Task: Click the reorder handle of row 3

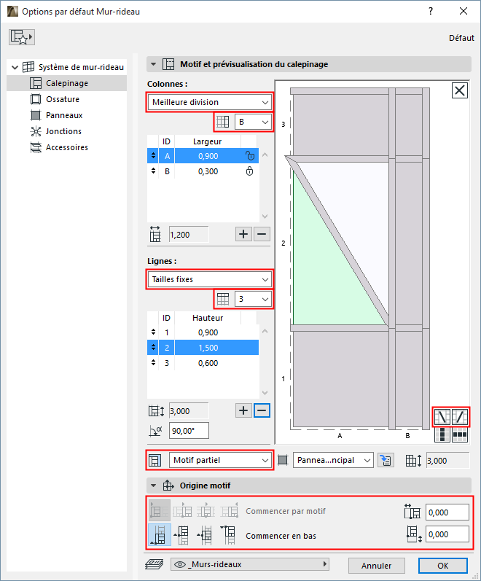Action: point(153,363)
